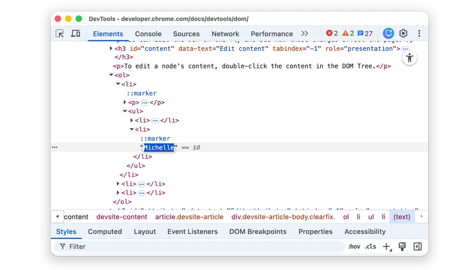Click article.devsite-article breadcrumb
This screenshot has height=270, width=476.
[190, 217]
